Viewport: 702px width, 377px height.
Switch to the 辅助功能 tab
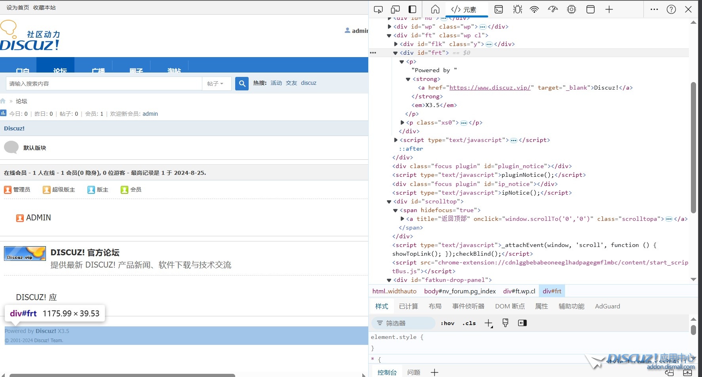pyautogui.click(x=571, y=306)
